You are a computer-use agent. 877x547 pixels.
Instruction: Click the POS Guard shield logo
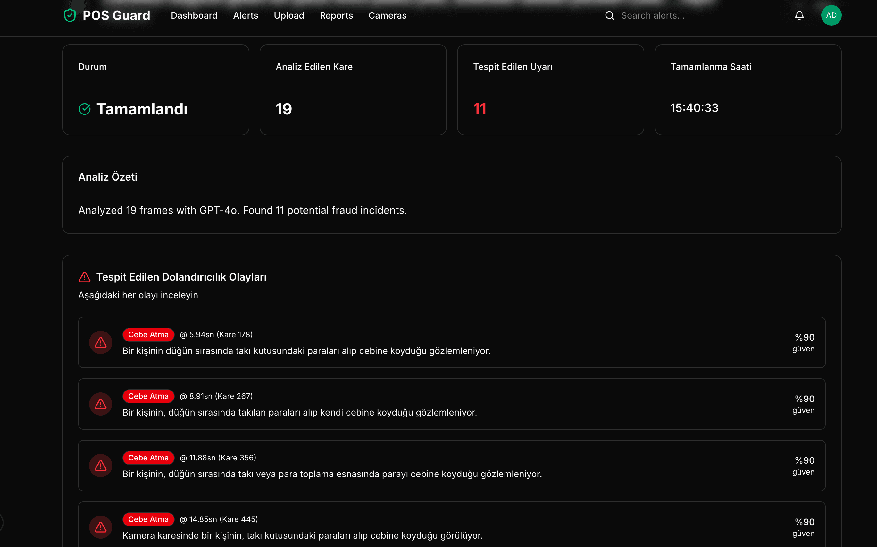(x=70, y=16)
